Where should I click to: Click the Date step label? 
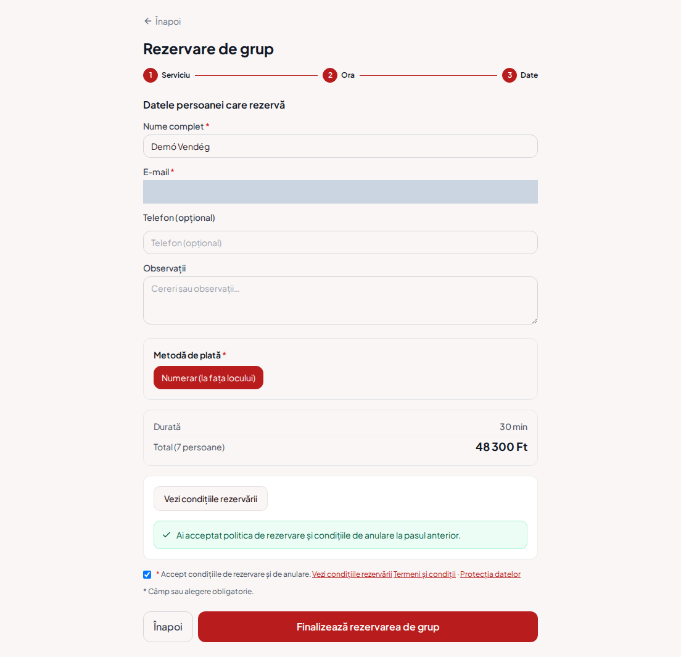click(x=529, y=75)
